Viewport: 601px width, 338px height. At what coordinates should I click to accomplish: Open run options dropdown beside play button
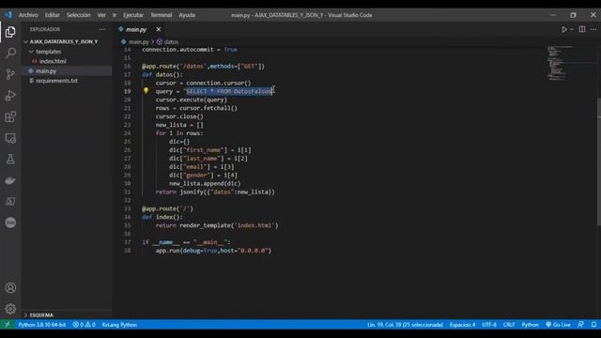[572, 29]
